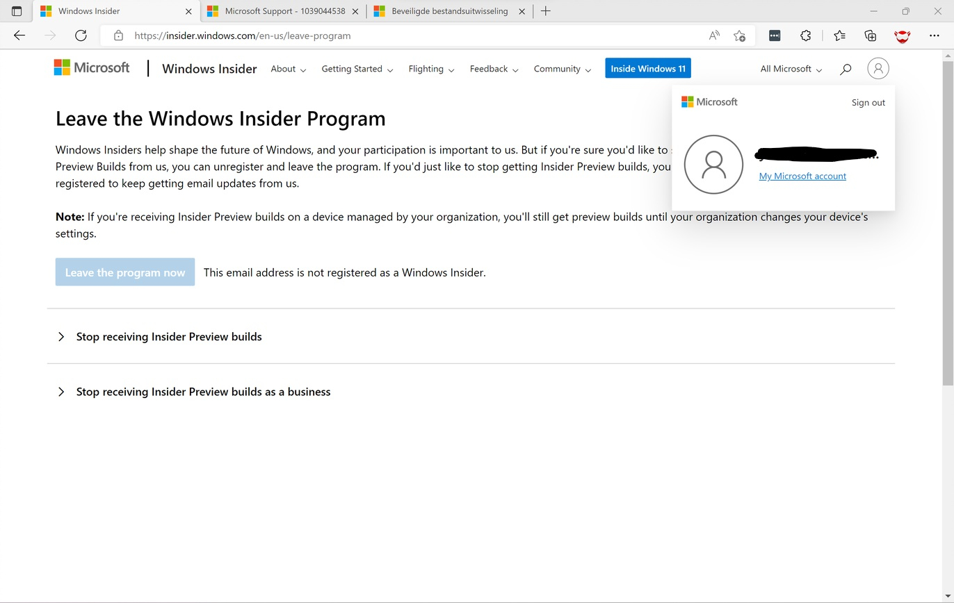Viewport: 954px width, 603px height.
Task: Click the Microsoft logo inside account flyout
Action: click(709, 101)
